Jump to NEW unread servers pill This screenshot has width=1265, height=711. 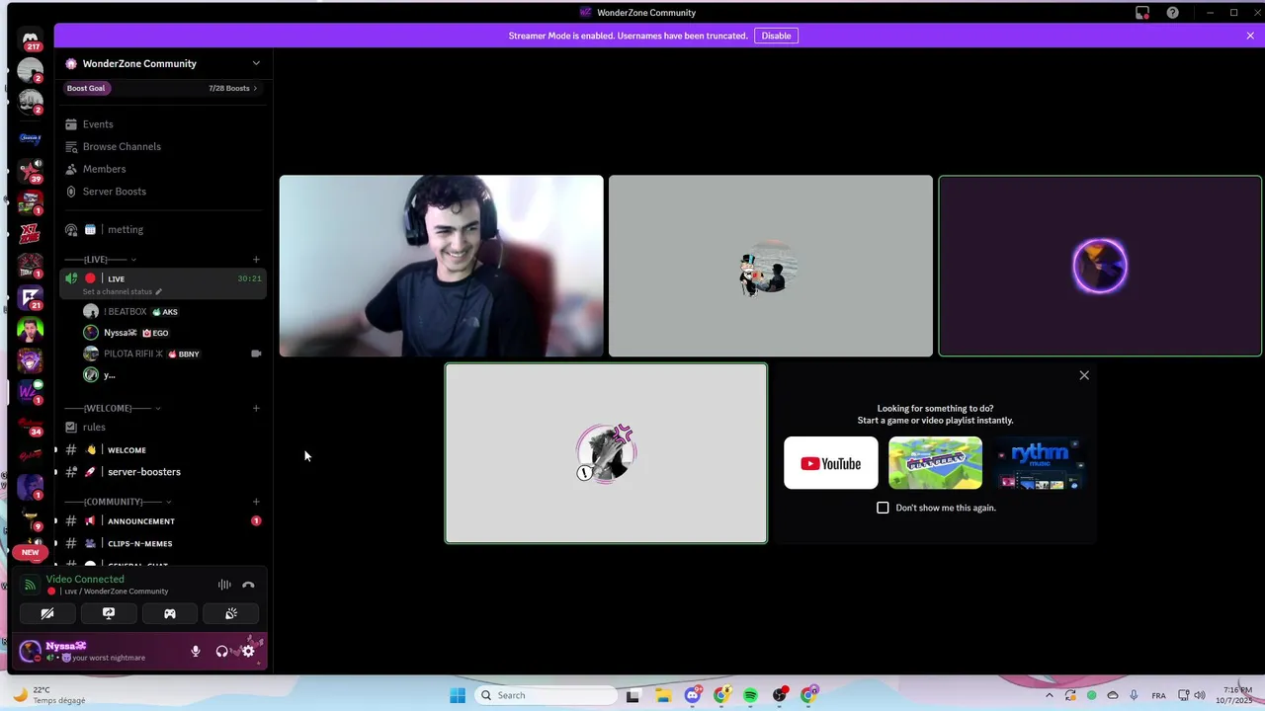[x=31, y=552]
